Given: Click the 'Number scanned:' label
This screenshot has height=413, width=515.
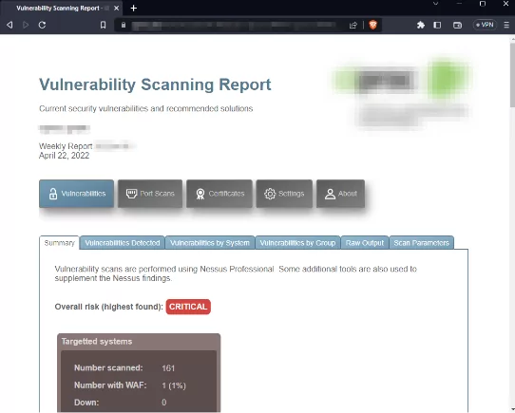Looking at the screenshot, I should point(108,367).
